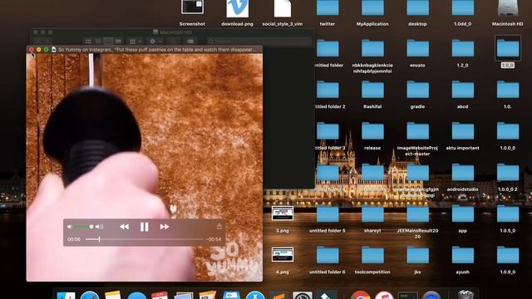Click the fast-forward button in the player
This screenshot has height=299, width=532.
[165, 227]
